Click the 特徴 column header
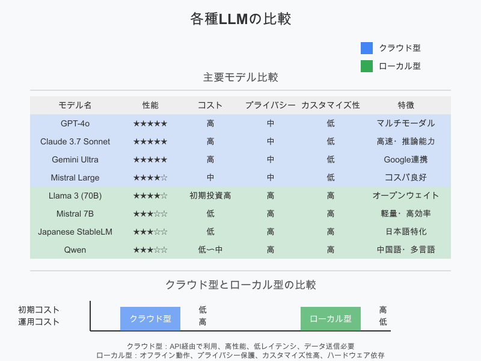Screen dimensions: 481x361 coord(406,105)
